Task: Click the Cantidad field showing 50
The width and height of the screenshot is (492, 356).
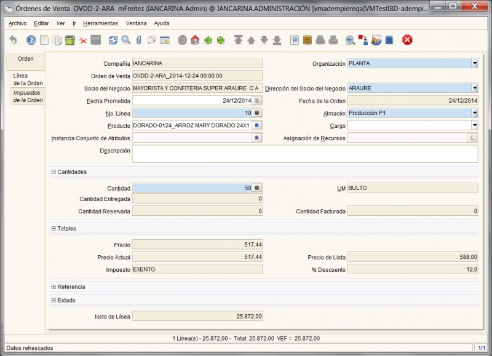Action: (x=192, y=188)
